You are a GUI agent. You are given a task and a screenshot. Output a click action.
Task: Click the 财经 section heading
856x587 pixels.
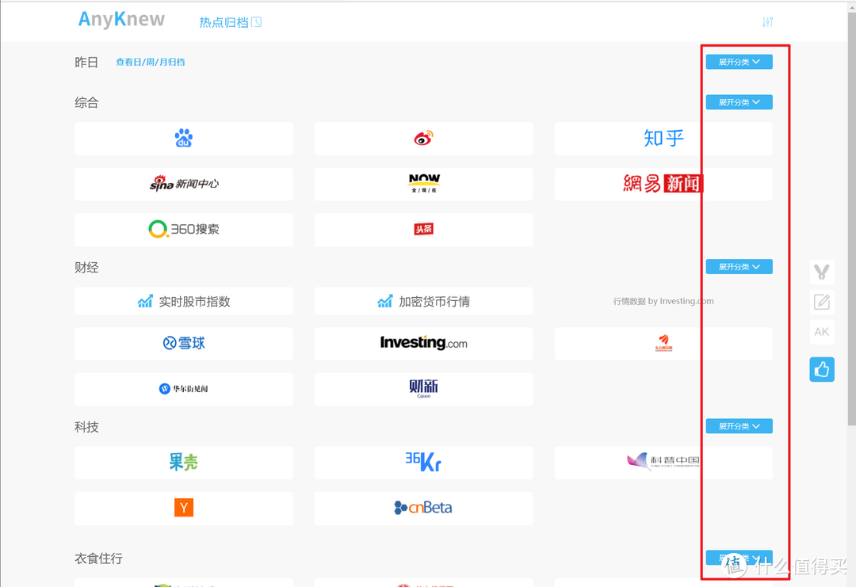coord(87,267)
